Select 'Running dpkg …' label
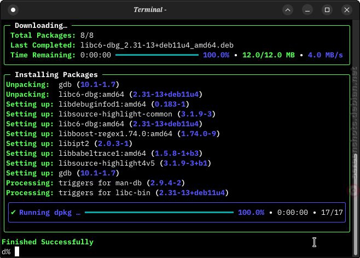The width and height of the screenshot is (360, 258). (x=50, y=213)
